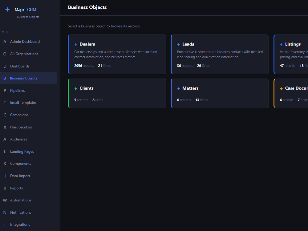Click the 'C' icon beside Campaigns
The image size is (308, 231).
[5, 115]
